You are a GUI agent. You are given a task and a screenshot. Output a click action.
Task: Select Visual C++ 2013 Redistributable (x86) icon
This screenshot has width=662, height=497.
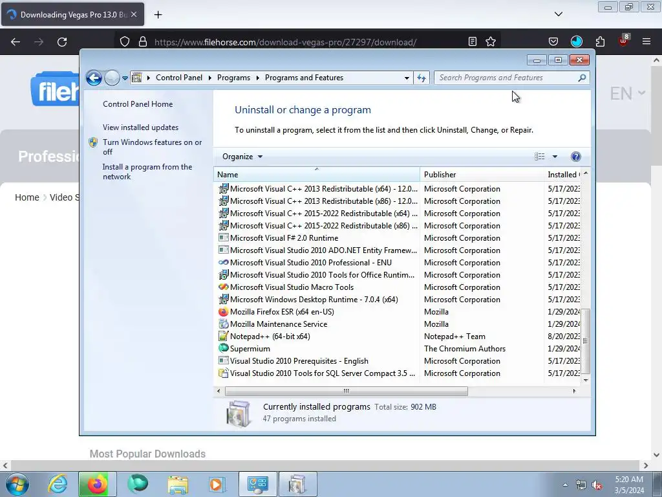[x=223, y=201]
